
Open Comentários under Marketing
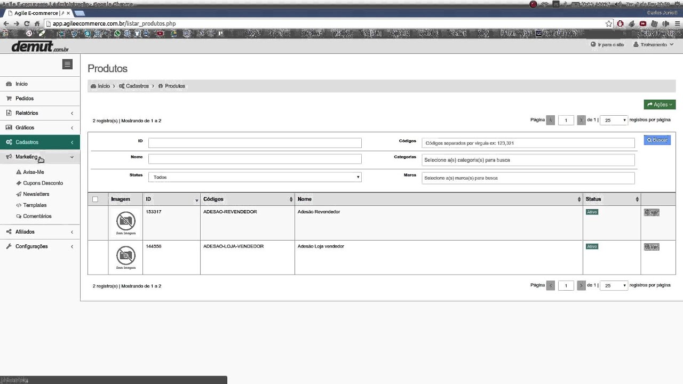(x=37, y=217)
